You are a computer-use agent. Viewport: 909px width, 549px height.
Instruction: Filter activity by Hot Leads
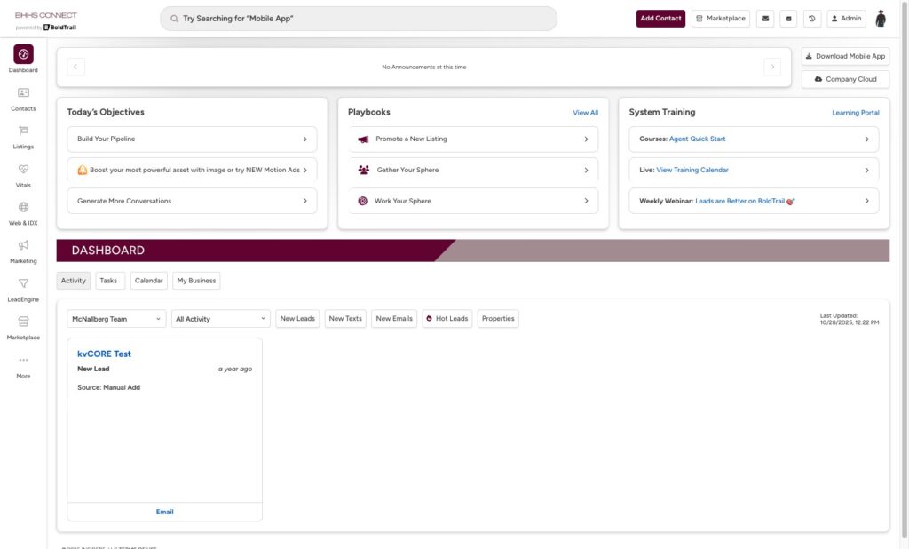tap(447, 319)
